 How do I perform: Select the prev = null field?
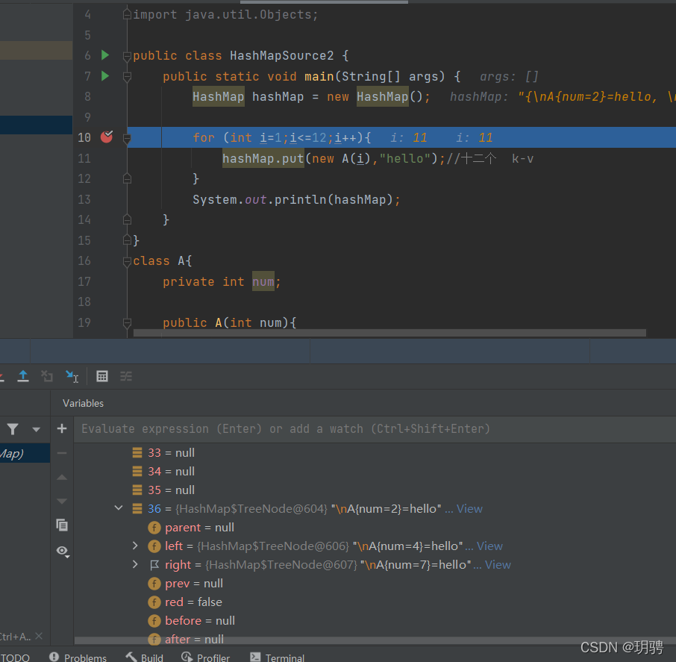[194, 584]
